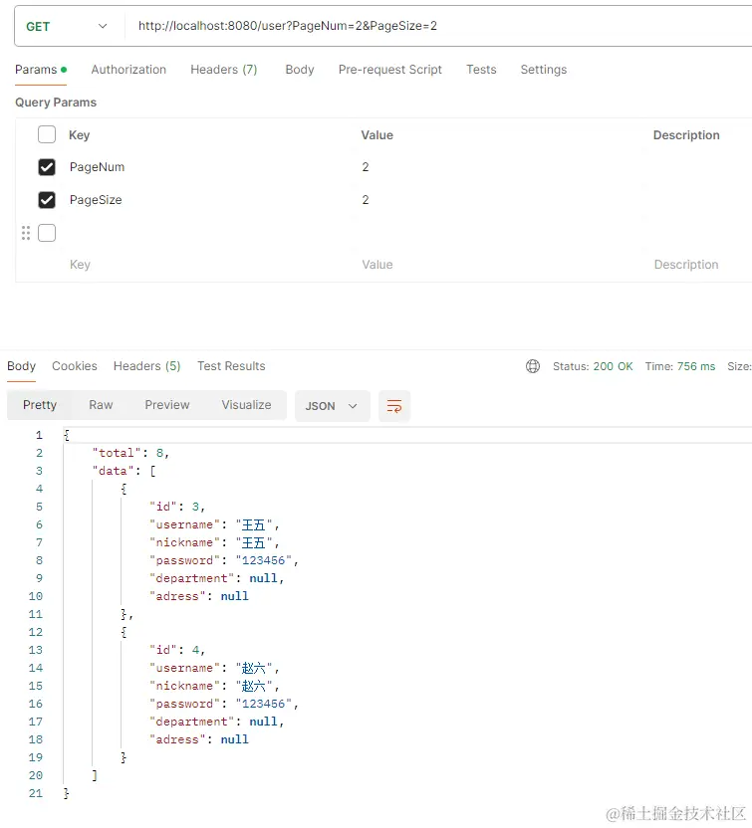752x828 pixels.
Task: Click the username 王五 value
Action: (x=254, y=524)
